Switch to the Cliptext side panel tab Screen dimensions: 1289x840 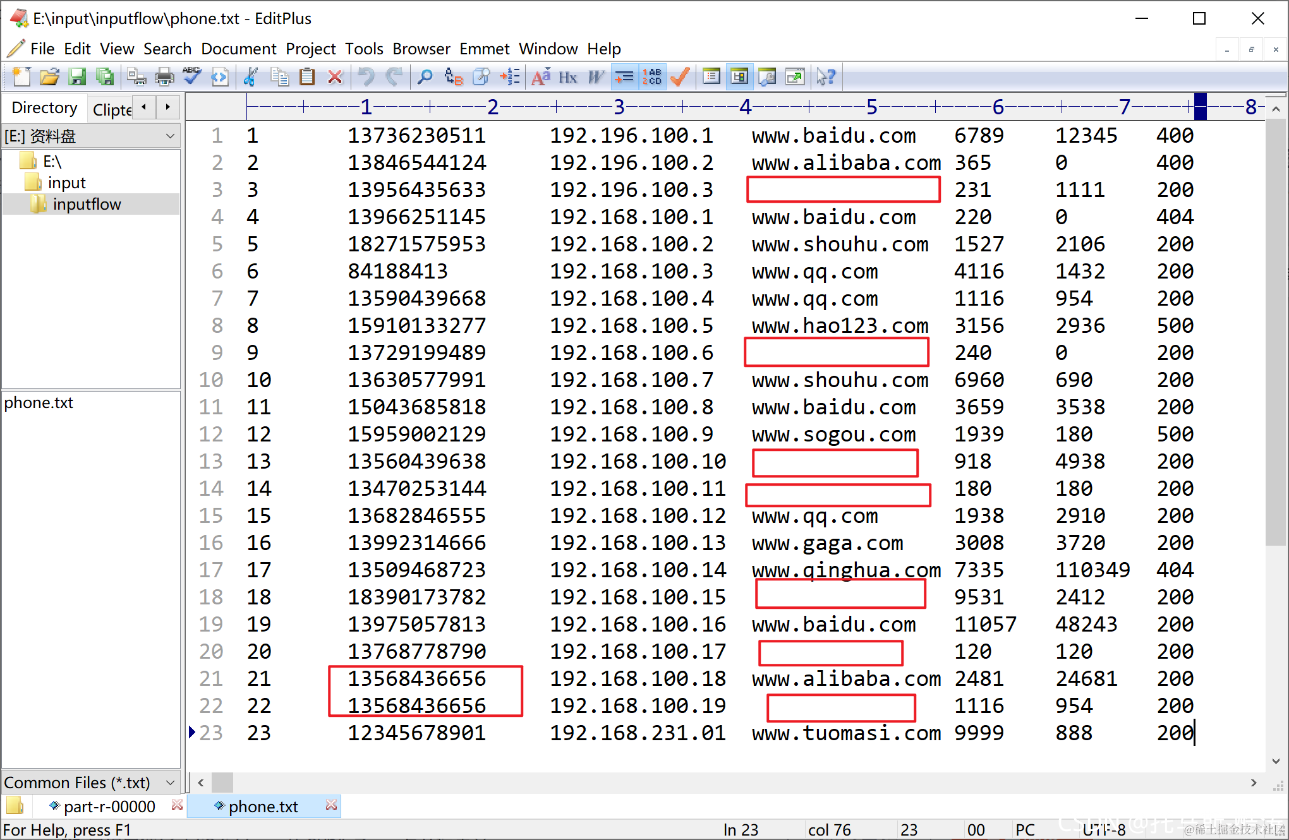(112, 109)
